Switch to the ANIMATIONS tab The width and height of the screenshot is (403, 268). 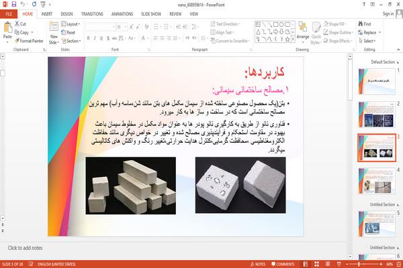122,14
